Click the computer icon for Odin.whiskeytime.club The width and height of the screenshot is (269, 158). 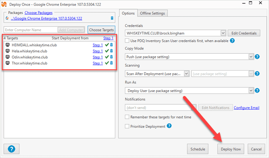(8, 57)
